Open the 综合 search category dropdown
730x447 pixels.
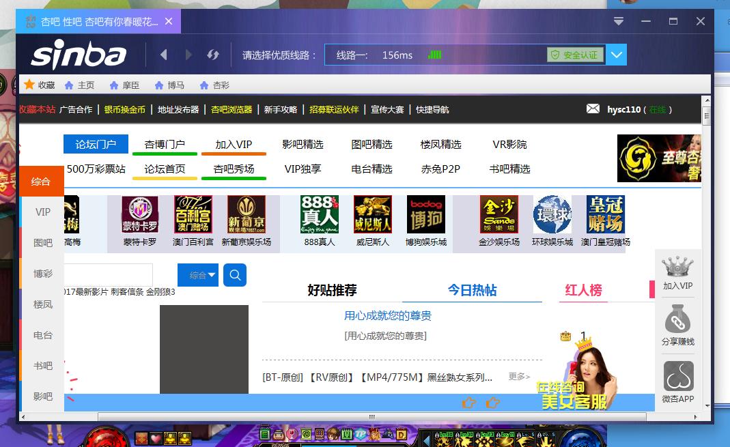198,275
